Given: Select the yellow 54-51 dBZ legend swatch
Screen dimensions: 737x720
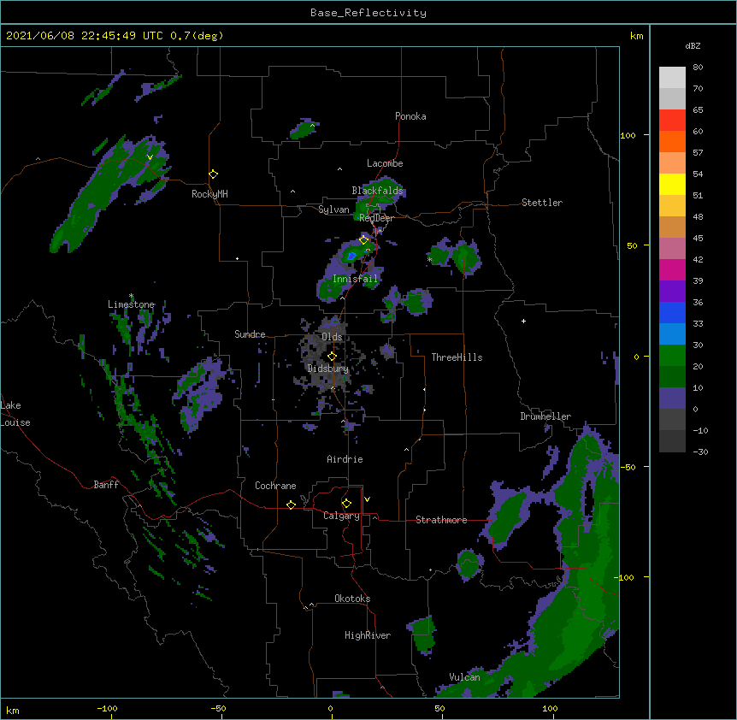Looking at the screenshot, I should (x=672, y=184).
